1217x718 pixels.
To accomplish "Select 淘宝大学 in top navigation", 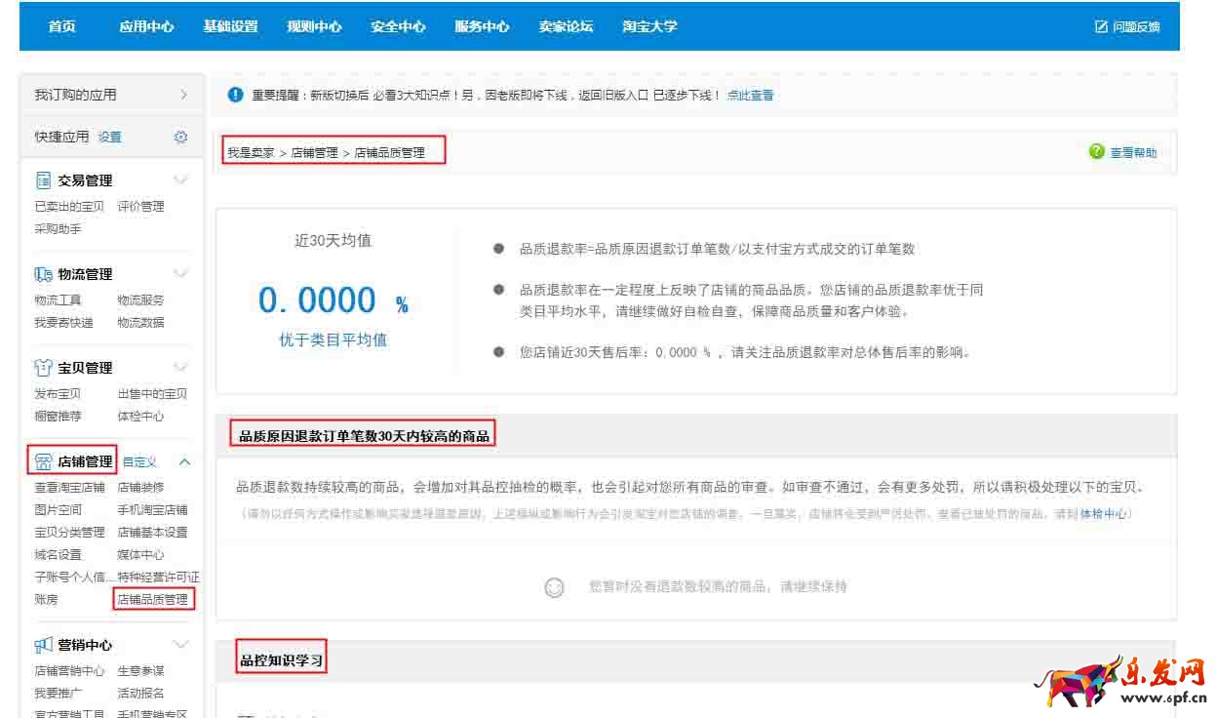I will point(649,26).
